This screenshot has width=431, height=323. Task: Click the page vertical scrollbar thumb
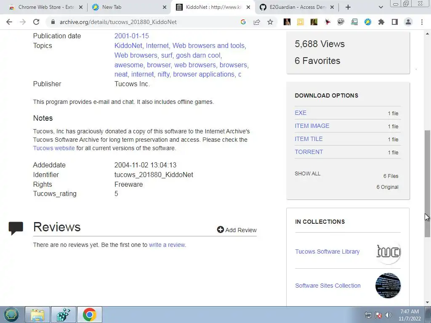427,183
